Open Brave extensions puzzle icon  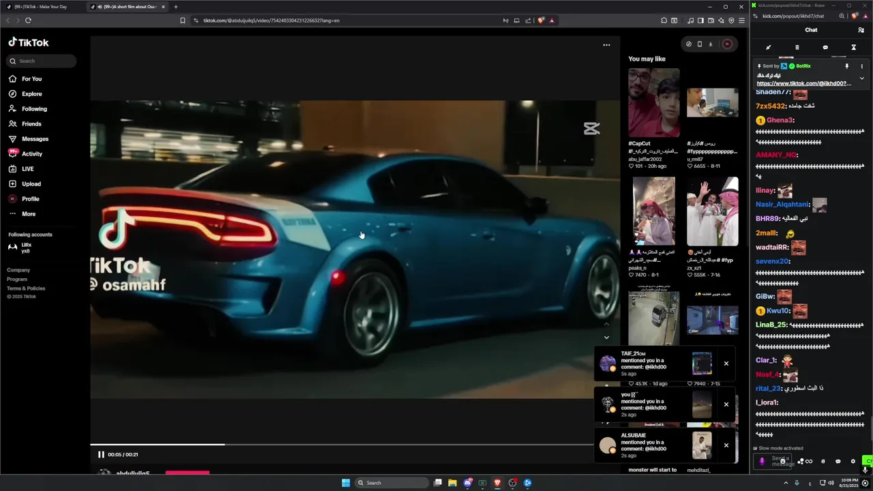coord(664,20)
